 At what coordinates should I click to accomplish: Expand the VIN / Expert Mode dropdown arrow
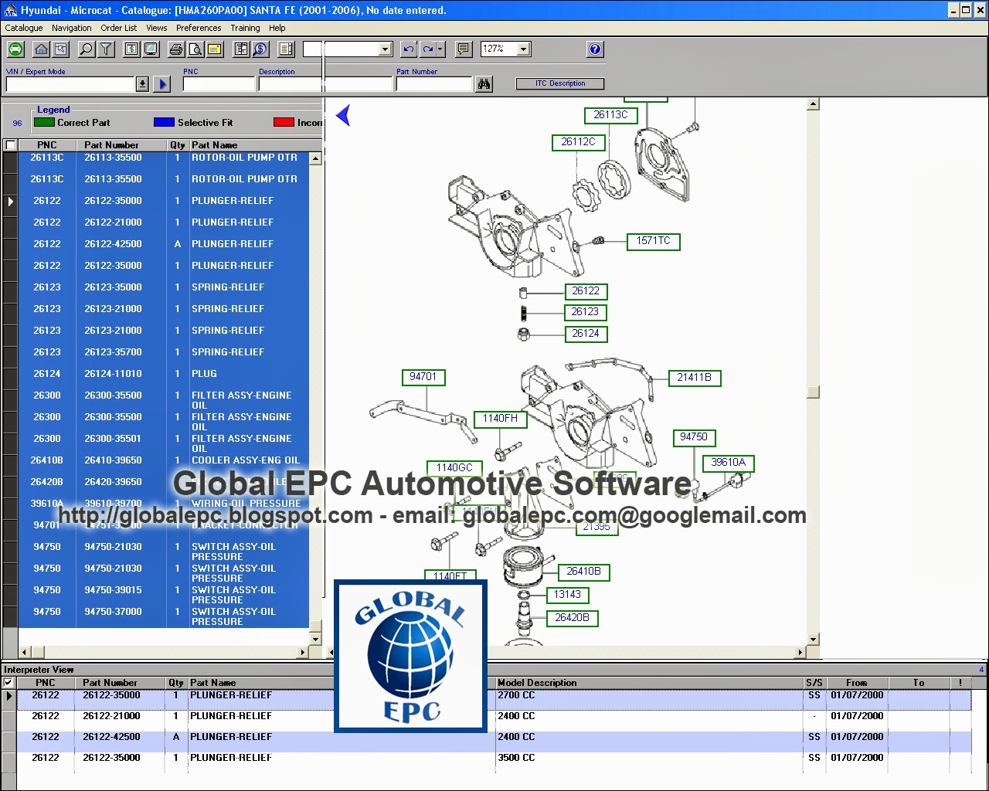click(142, 83)
